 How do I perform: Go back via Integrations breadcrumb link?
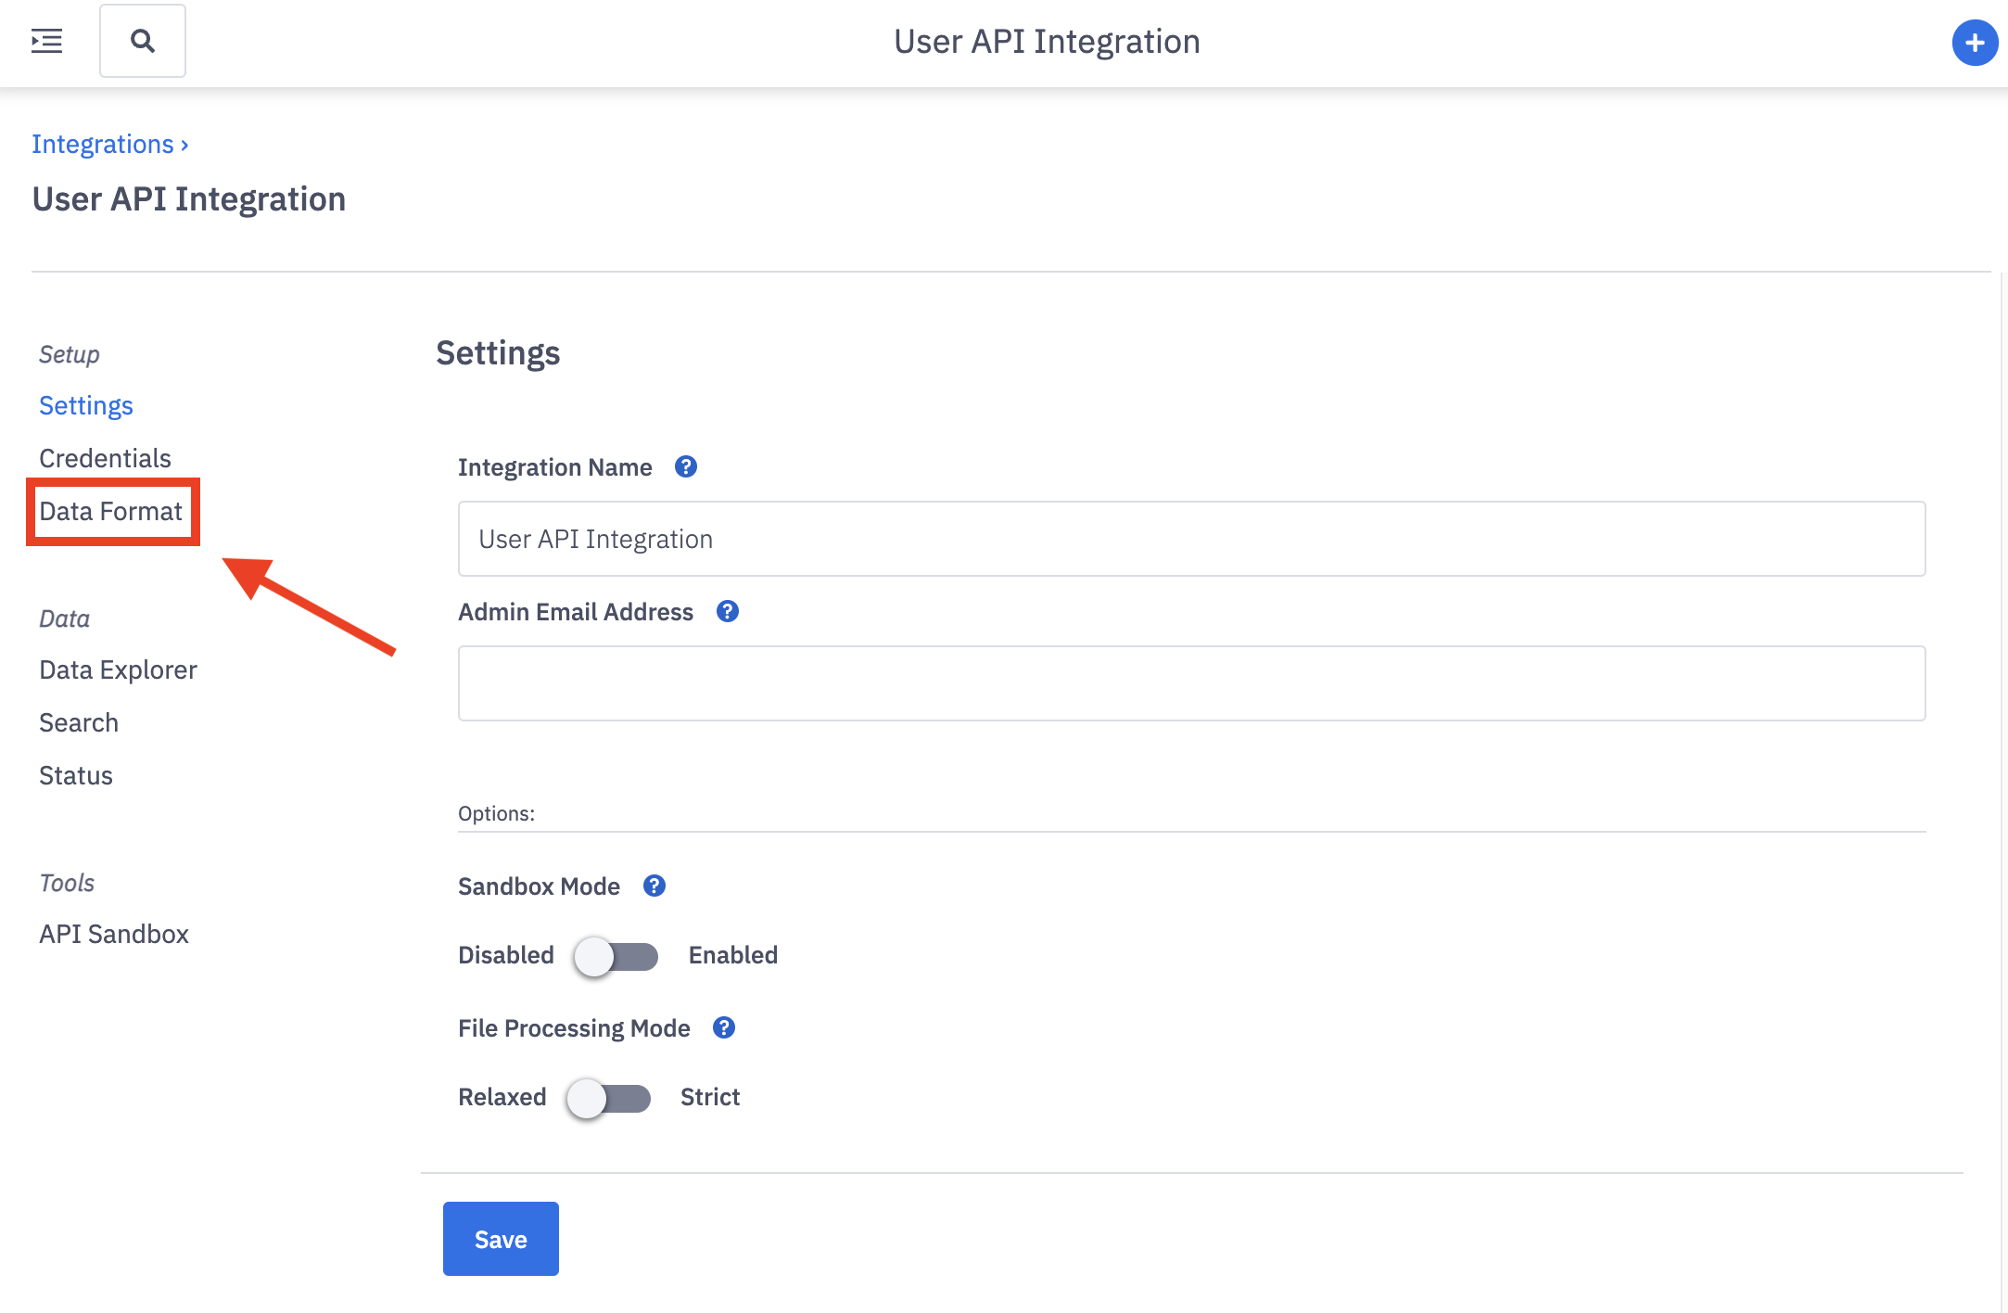click(x=103, y=144)
